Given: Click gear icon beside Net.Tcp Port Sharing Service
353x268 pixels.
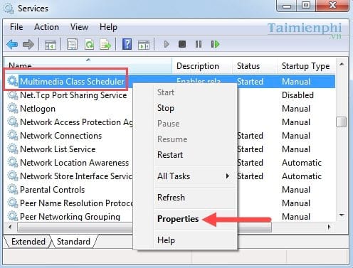Looking at the screenshot, I should [x=12, y=95].
